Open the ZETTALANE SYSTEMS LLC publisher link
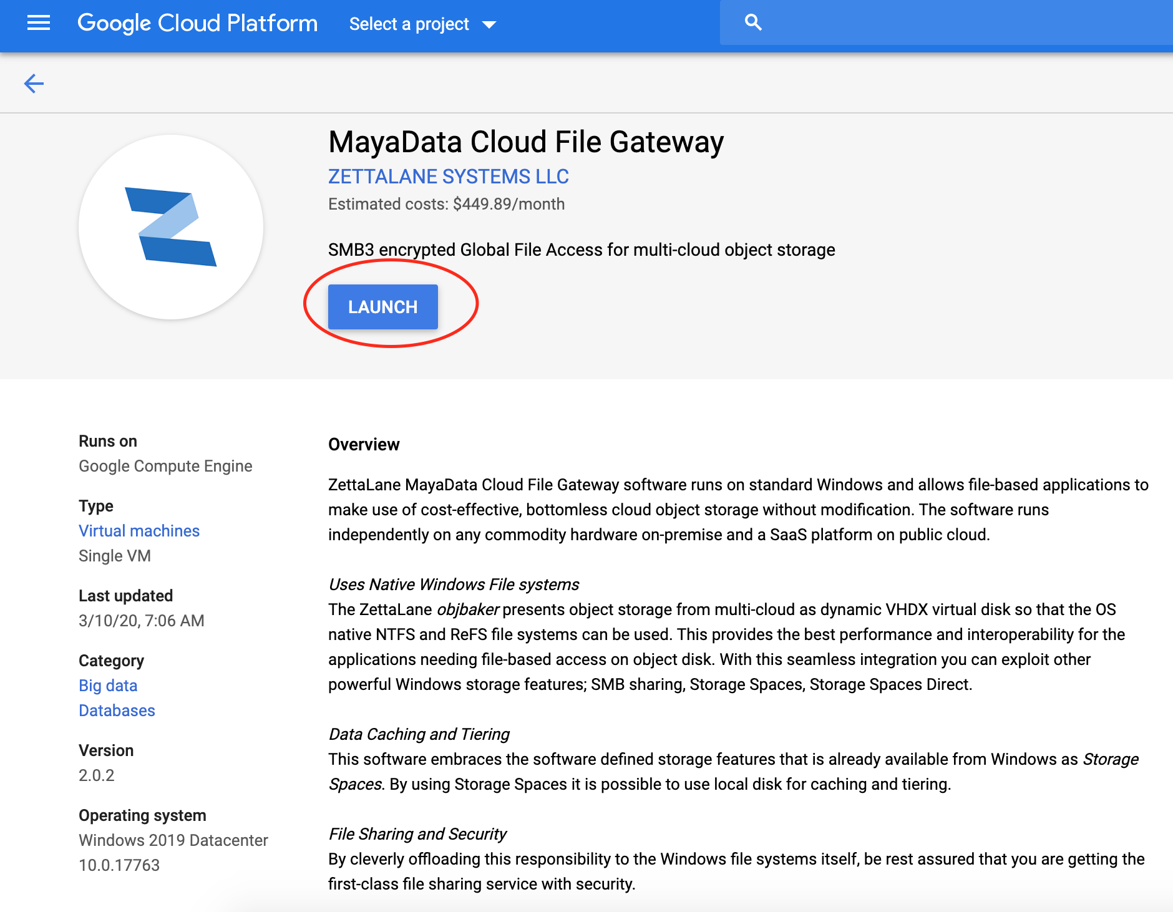The image size is (1173, 912). (x=448, y=177)
